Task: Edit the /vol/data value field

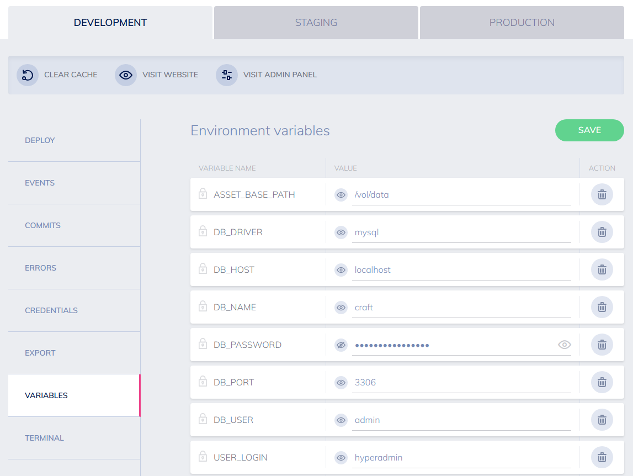Action: (461, 195)
